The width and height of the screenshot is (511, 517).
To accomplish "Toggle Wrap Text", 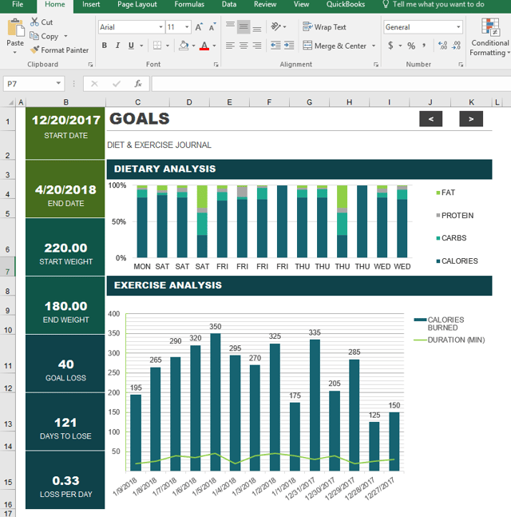I will [324, 26].
